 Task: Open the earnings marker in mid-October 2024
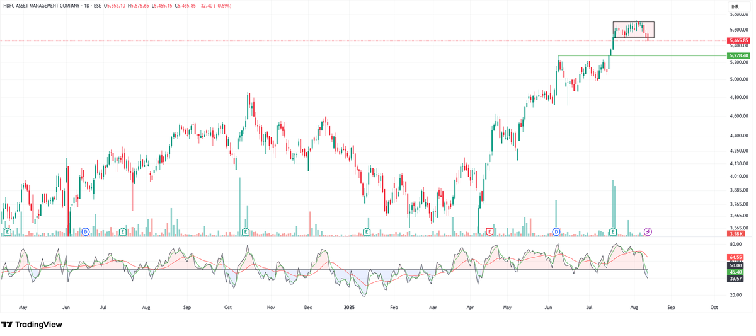pos(245,232)
